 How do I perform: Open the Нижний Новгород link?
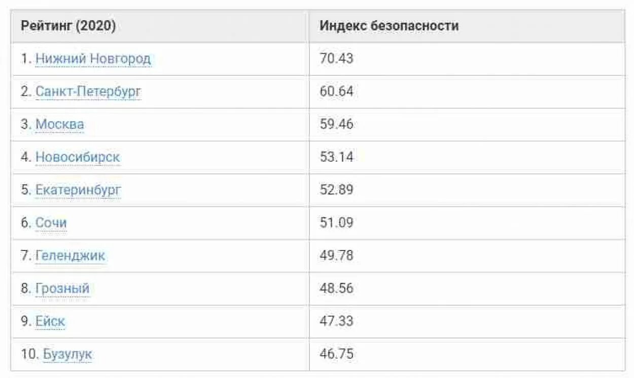(93, 59)
